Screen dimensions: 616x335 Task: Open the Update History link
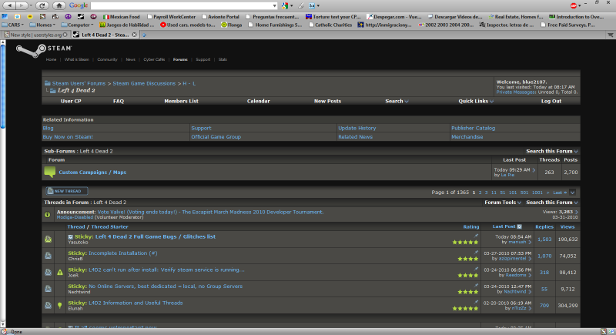(357, 129)
